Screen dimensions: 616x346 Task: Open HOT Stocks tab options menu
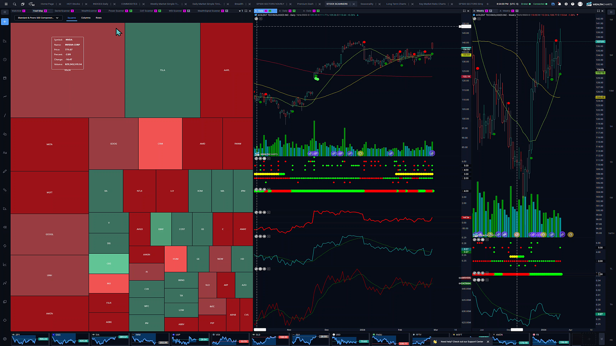(x=82, y=4)
